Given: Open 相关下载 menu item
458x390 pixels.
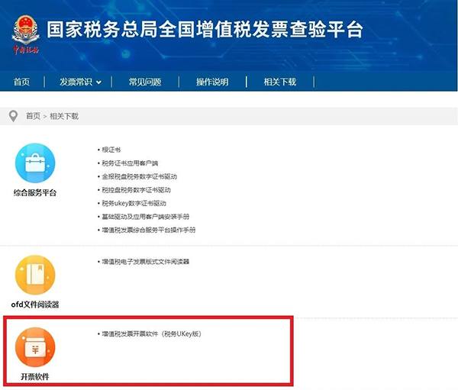Looking at the screenshot, I should point(280,82).
